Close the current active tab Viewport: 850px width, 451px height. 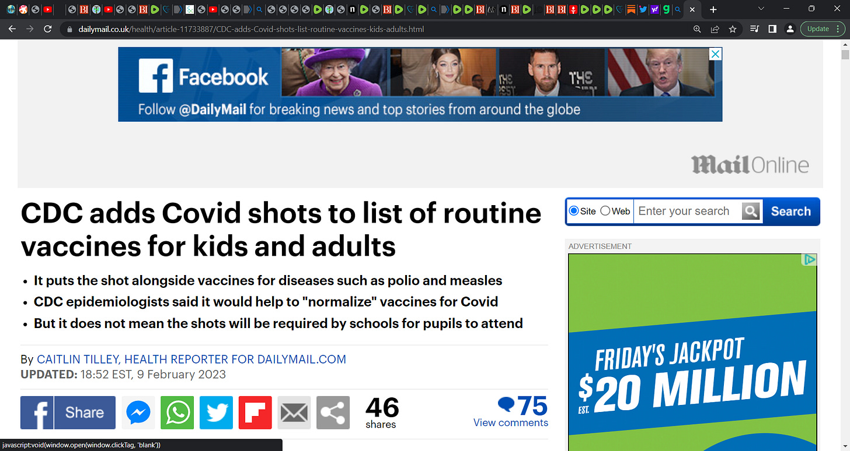click(x=692, y=10)
